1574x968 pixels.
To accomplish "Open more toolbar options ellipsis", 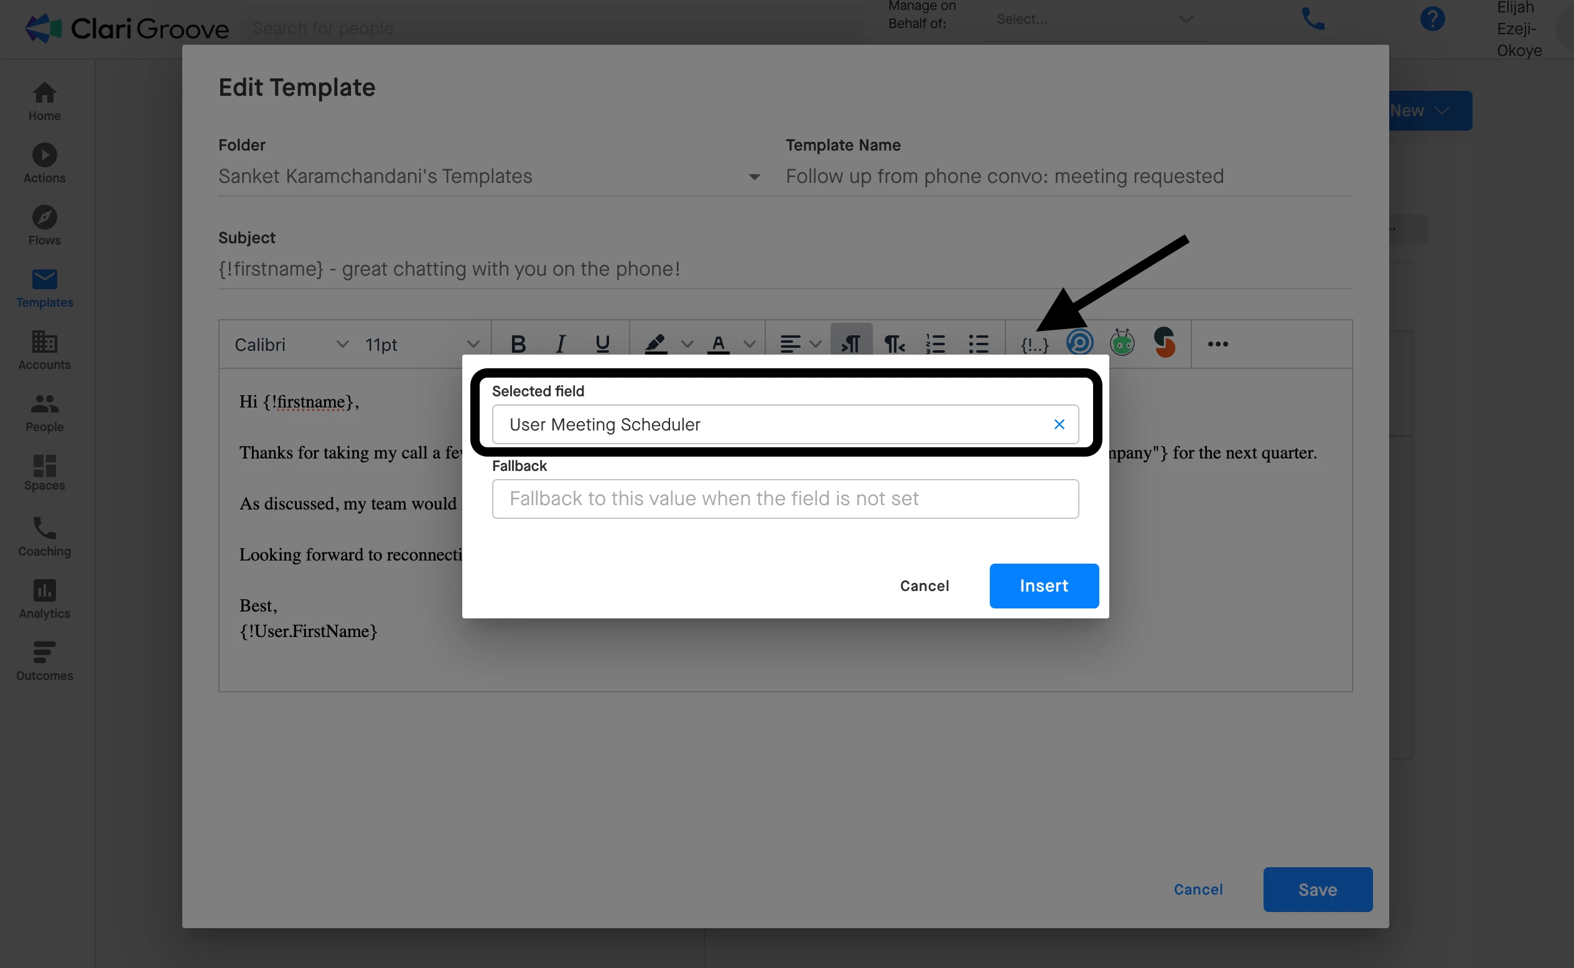I will point(1218,344).
